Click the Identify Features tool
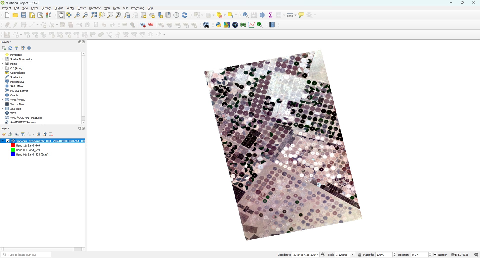 click(x=246, y=15)
